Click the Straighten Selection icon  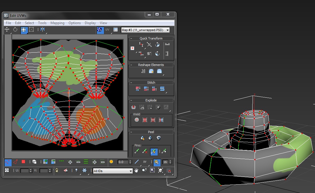(143, 71)
